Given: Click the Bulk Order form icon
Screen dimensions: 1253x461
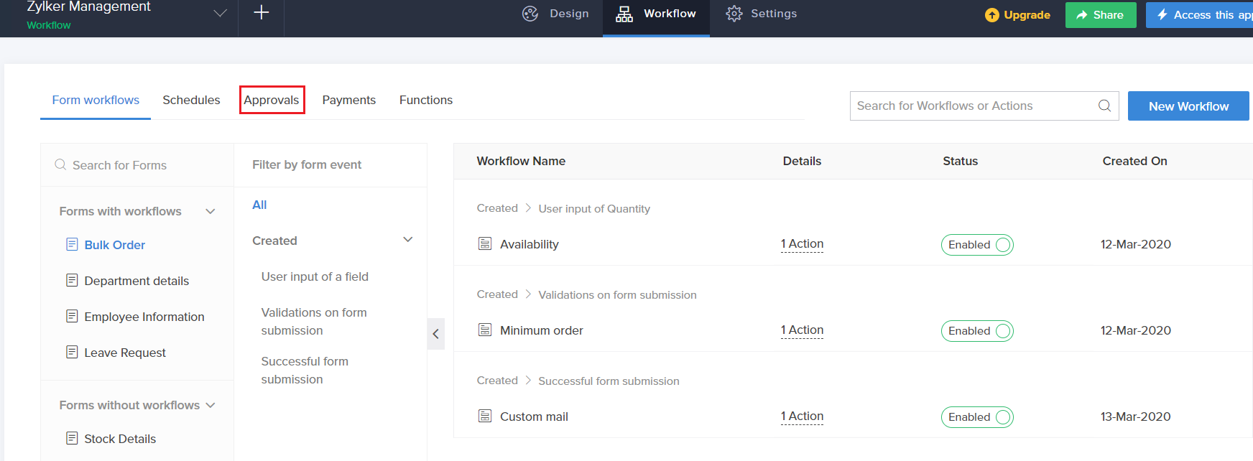Looking at the screenshot, I should click(x=72, y=245).
